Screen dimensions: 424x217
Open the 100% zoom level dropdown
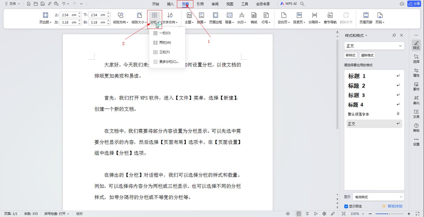pos(357,214)
